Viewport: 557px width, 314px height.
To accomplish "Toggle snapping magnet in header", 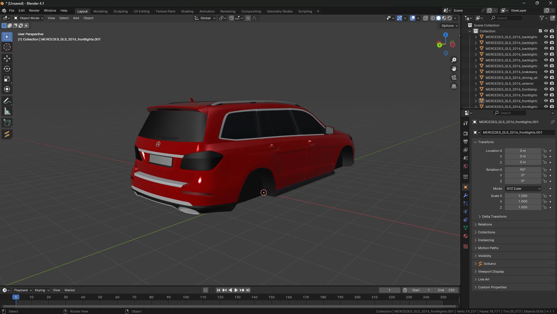I will [x=231, y=18].
